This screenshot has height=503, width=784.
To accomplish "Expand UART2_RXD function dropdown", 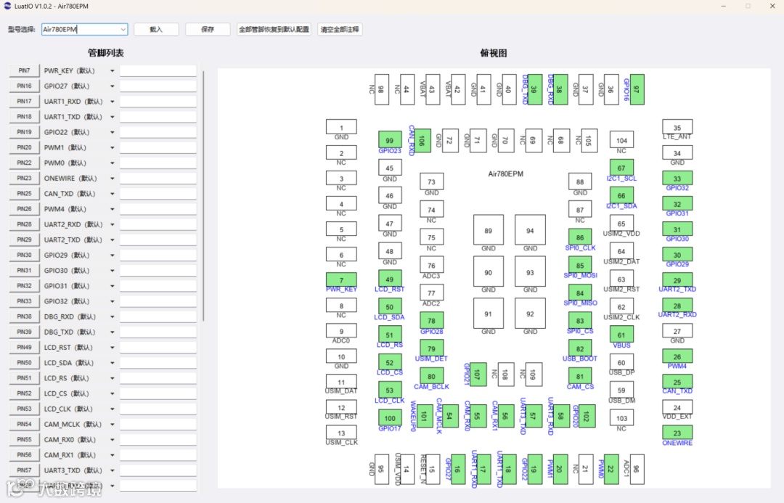I will pos(113,224).
